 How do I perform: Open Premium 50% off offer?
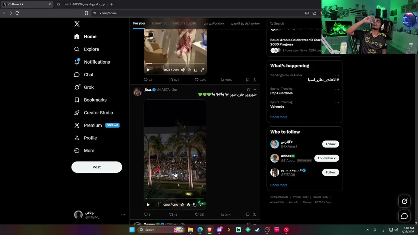tap(97, 125)
